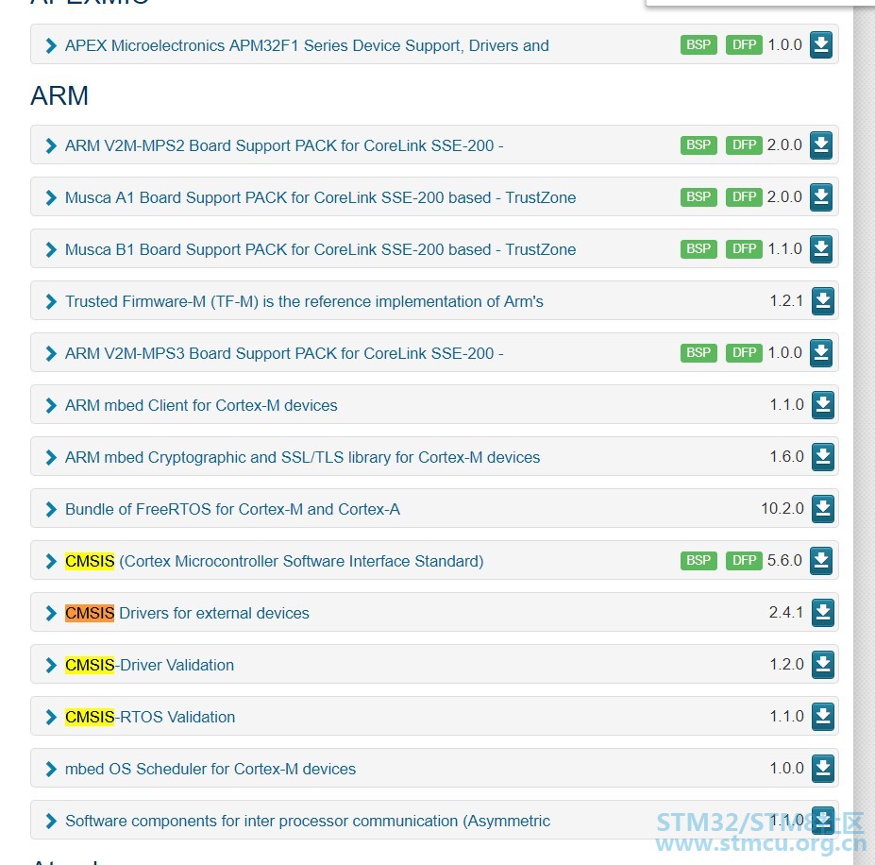
Task: Open ARM V2M-MPS2 Board Support PACK link
Action: pyautogui.click(x=284, y=145)
